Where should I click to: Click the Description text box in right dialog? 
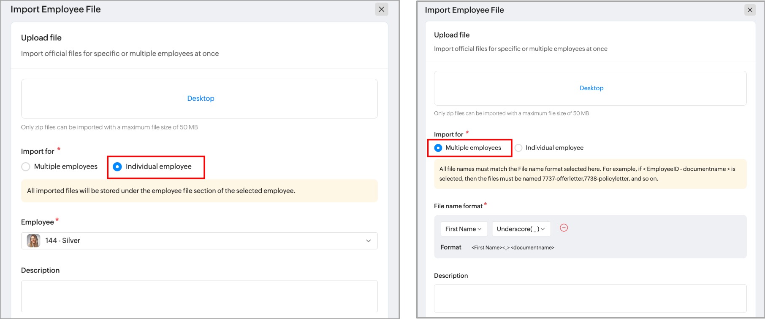pyautogui.click(x=590, y=298)
